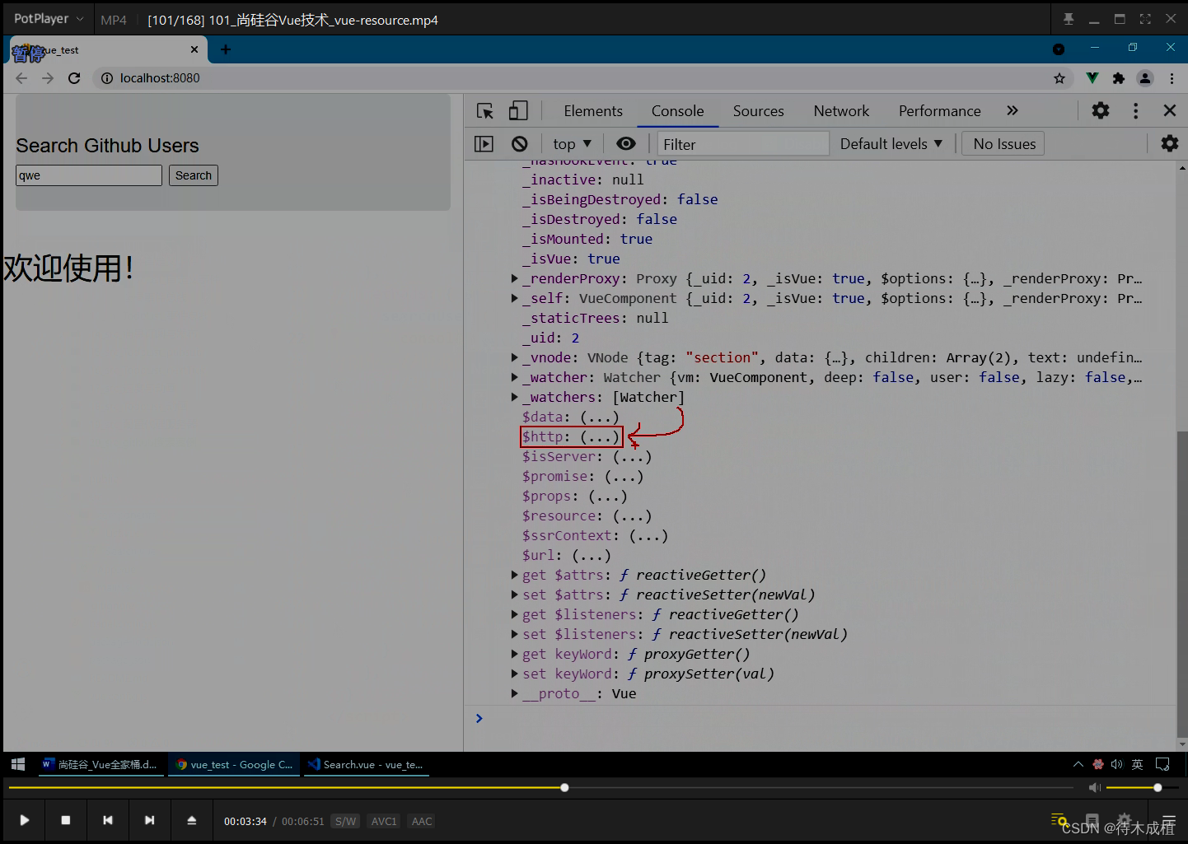This screenshot has height=844, width=1188.
Task: Click the Search button
Action: [x=194, y=175]
